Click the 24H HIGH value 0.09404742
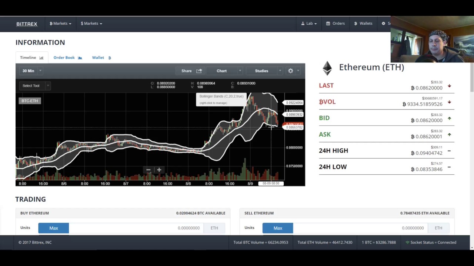This screenshot has width=474, height=266. click(x=427, y=153)
